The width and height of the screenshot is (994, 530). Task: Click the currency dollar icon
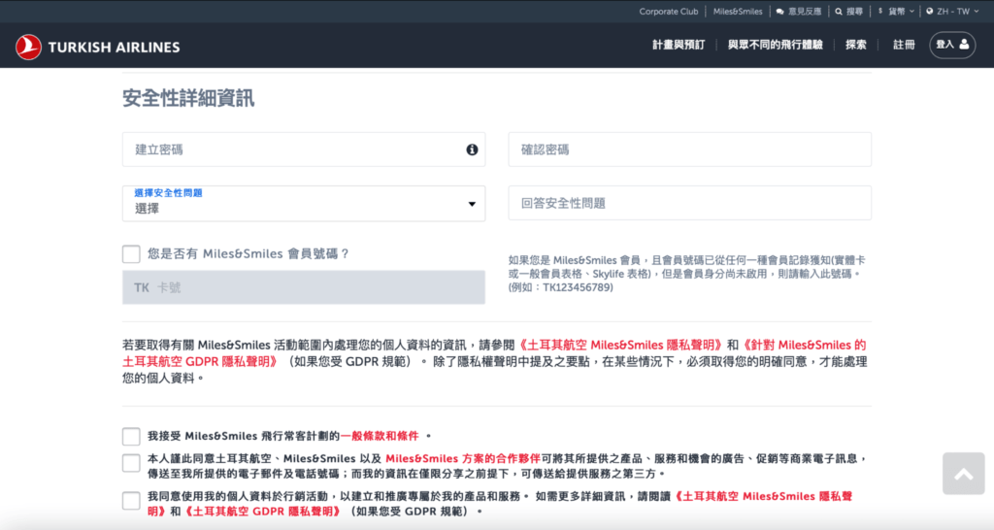tap(879, 12)
